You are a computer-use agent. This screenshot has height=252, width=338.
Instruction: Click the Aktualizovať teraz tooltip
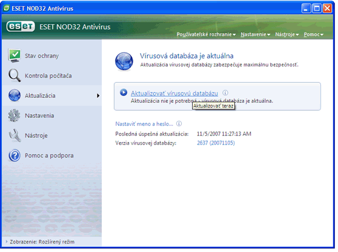click(x=213, y=106)
